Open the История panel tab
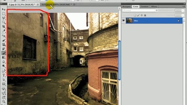Screen dimensions: 187x105 (127, 6)
